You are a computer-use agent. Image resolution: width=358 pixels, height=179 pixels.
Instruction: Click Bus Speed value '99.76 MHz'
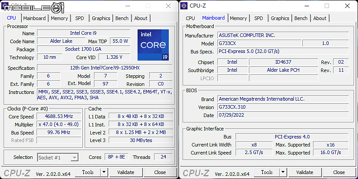click(59, 132)
